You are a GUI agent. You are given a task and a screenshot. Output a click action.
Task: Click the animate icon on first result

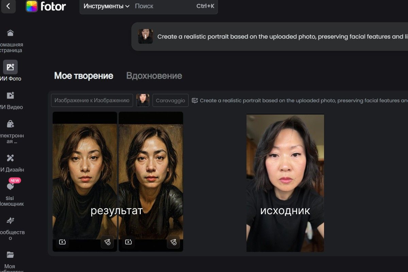point(63,242)
